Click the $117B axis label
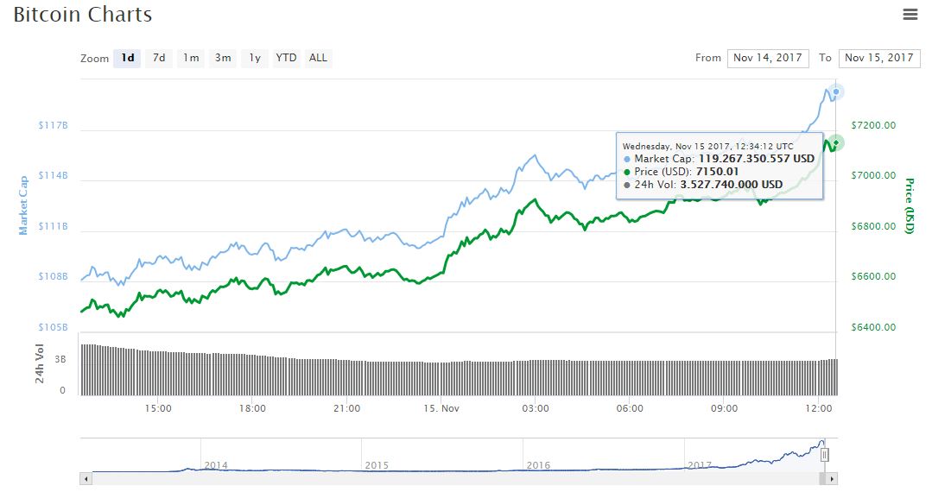This screenshot has height=492, width=932. (53, 125)
